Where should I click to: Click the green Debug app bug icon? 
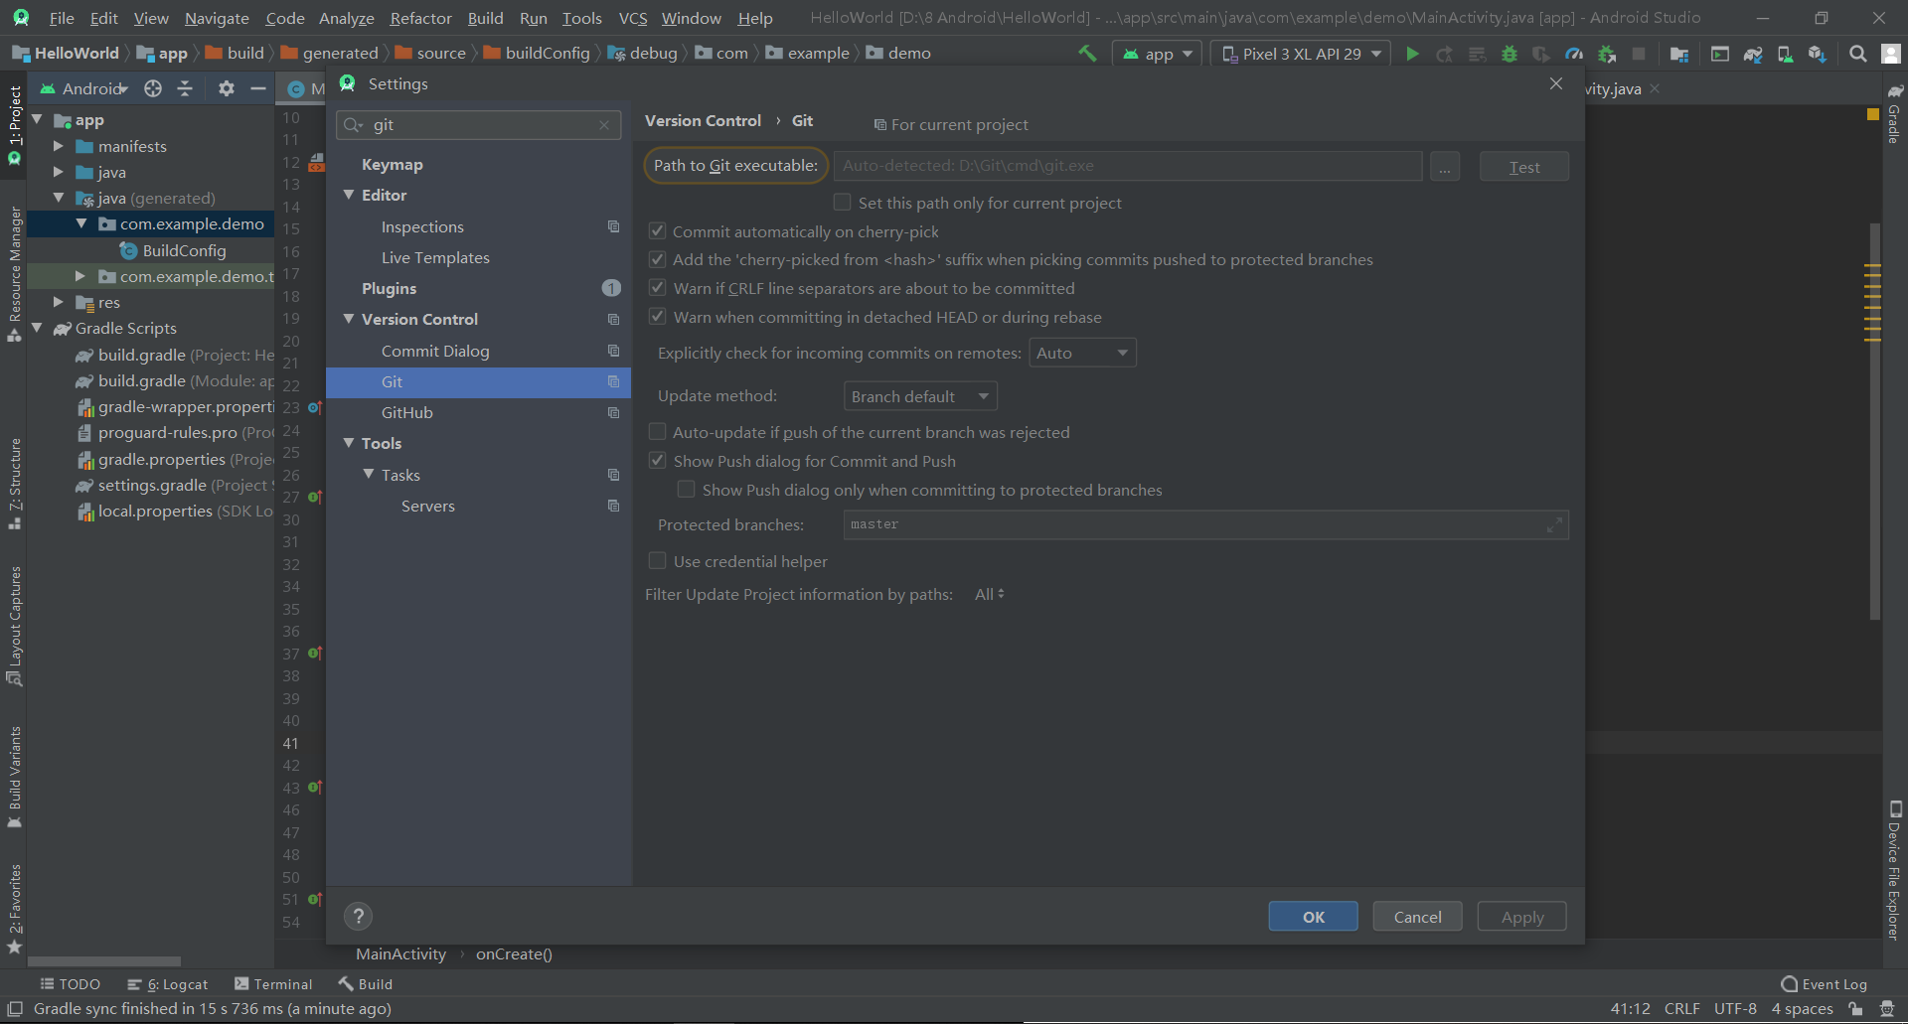point(1510,54)
